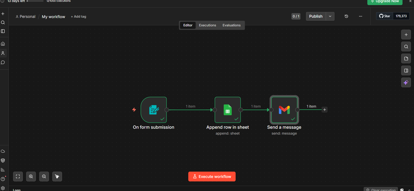This screenshot has height=191, width=414.
Task: Click the 'send: message' subtitle
Action: click(284, 133)
